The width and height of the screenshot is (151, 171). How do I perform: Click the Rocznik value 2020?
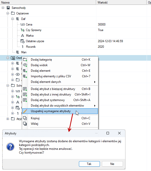pos(101,47)
